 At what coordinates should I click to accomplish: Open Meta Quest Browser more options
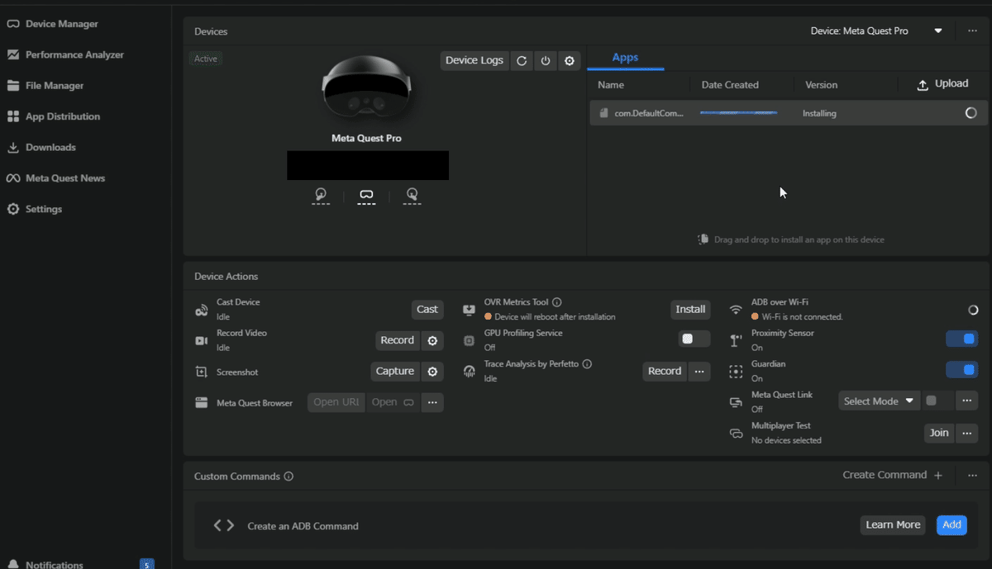pyautogui.click(x=432, y=402)
